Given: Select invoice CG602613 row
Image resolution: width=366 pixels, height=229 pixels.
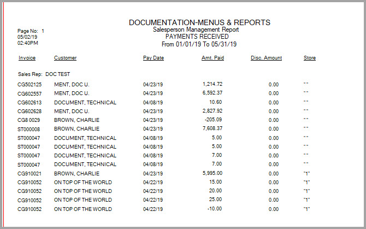Looking at the screenshot, I should (163, 103).
